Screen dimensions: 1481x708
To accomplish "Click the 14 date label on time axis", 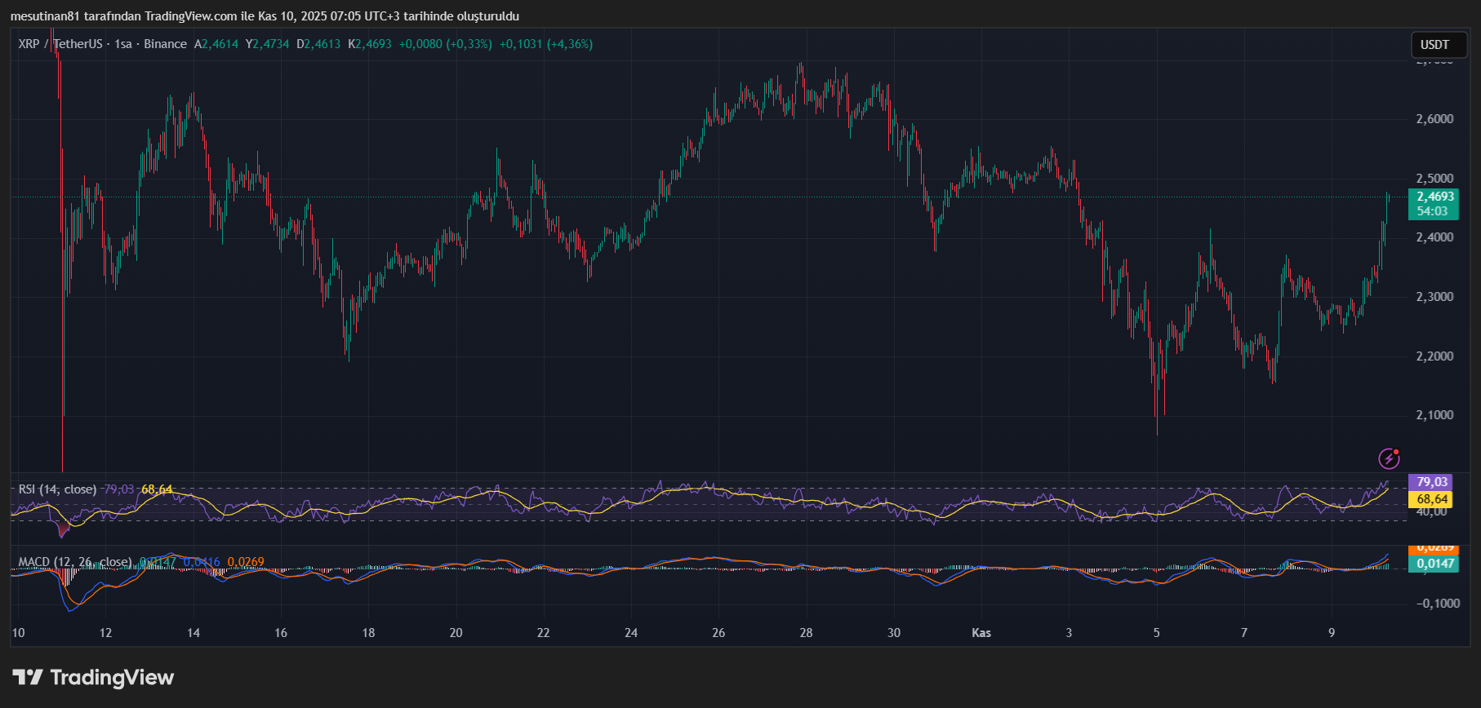I will click(193, 633).
